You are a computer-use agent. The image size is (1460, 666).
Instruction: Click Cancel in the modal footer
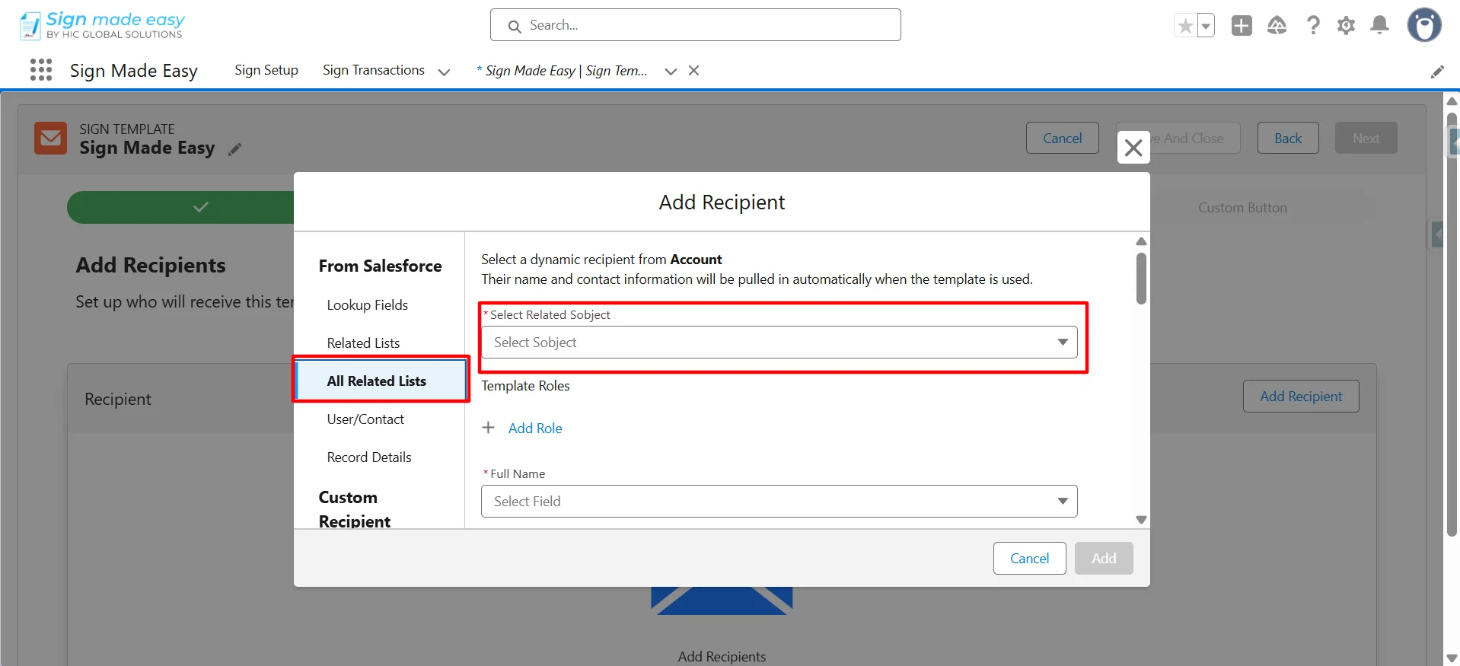click(x=1029, y=559)
